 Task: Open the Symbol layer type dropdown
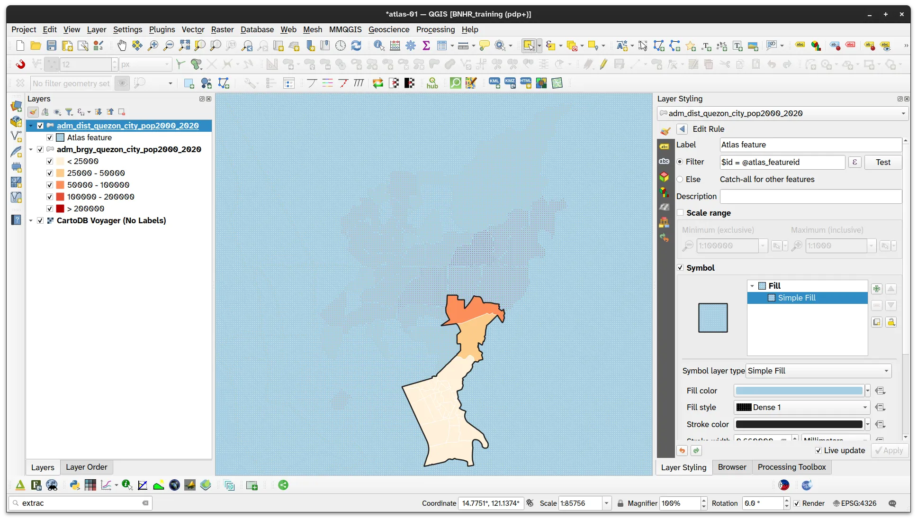[818, 371]
